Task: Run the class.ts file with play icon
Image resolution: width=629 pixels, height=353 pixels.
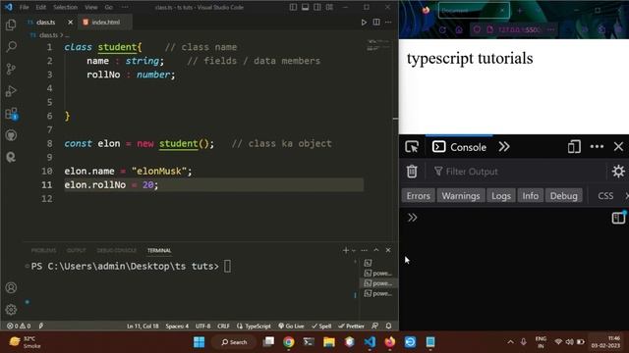Action: click(x=364, y=23)
